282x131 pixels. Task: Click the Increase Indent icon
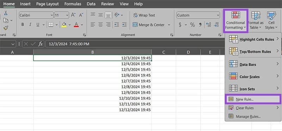(x=124, y=25)
